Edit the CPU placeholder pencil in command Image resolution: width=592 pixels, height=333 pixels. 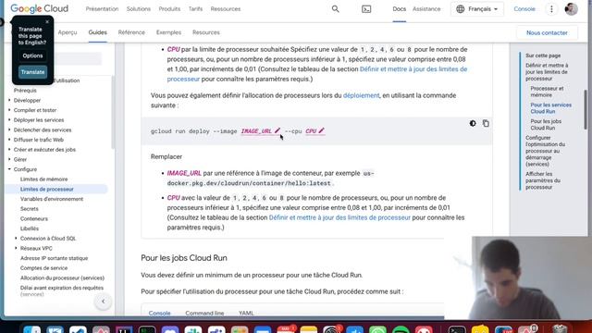tap(321, 130)
